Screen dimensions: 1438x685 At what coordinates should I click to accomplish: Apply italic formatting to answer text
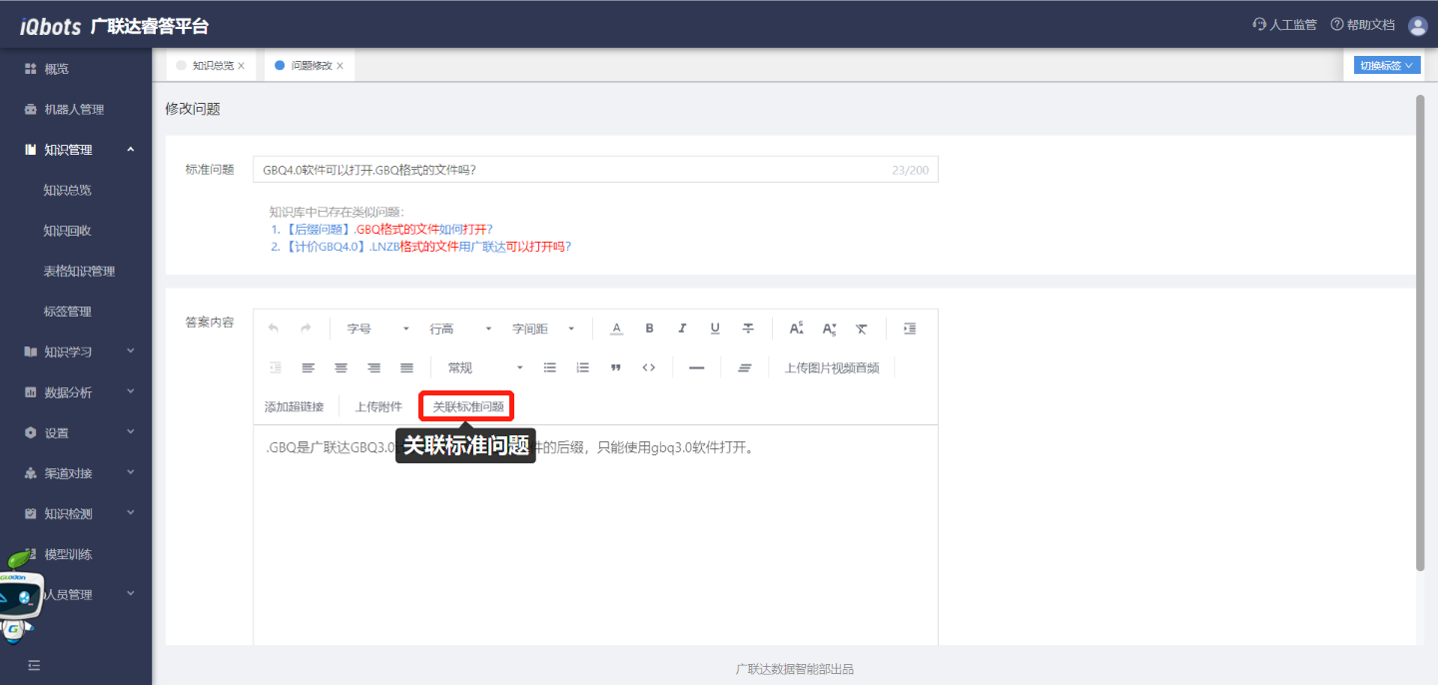[x=682, y=329]
